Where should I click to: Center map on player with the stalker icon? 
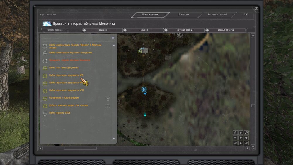click(x=241, y=138)
